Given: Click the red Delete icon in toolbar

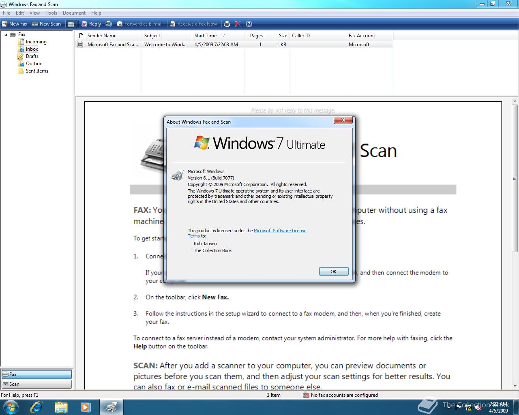Looking at the screenshot, I should (238, 24).
